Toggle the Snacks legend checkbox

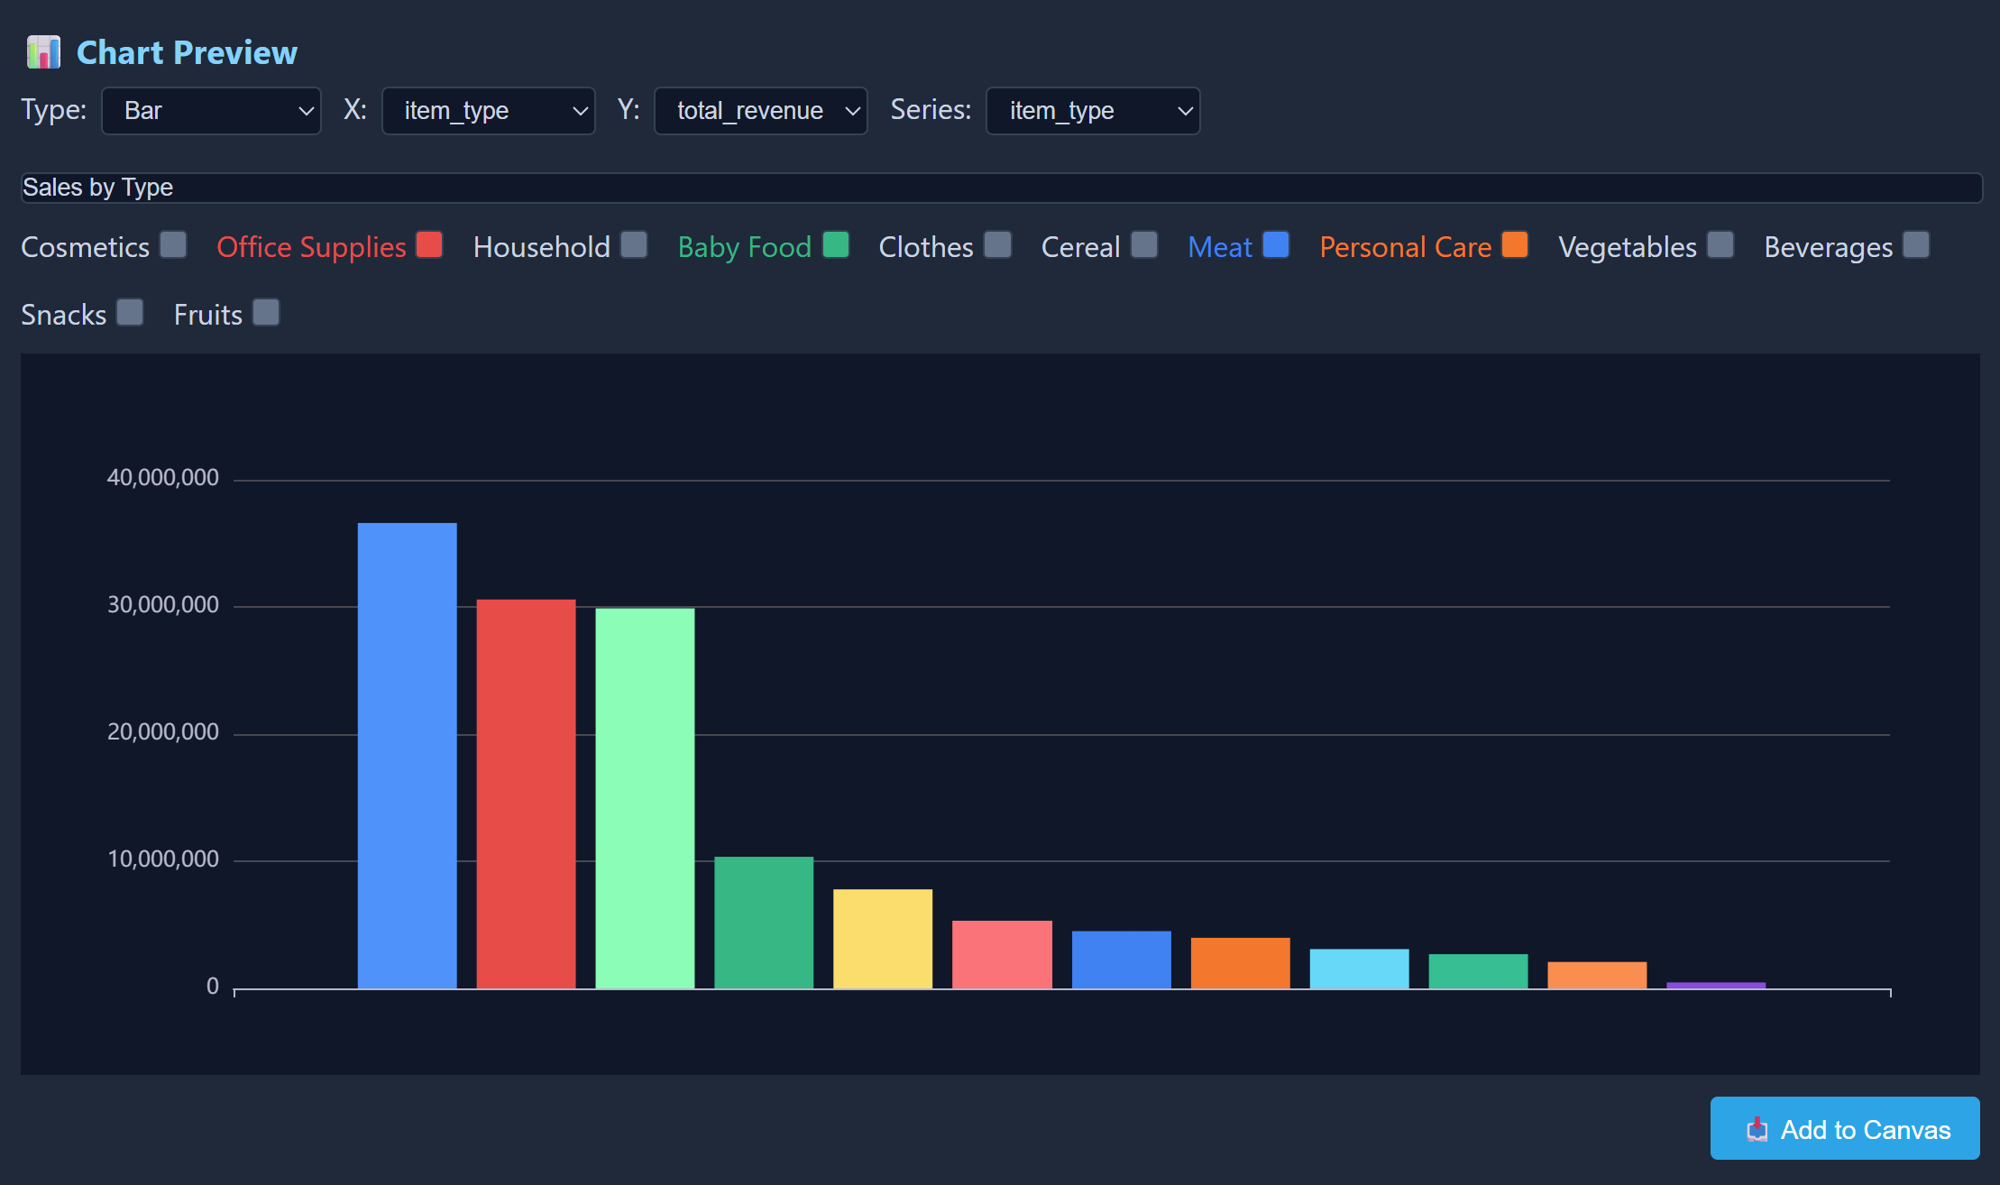coord(130,313)
